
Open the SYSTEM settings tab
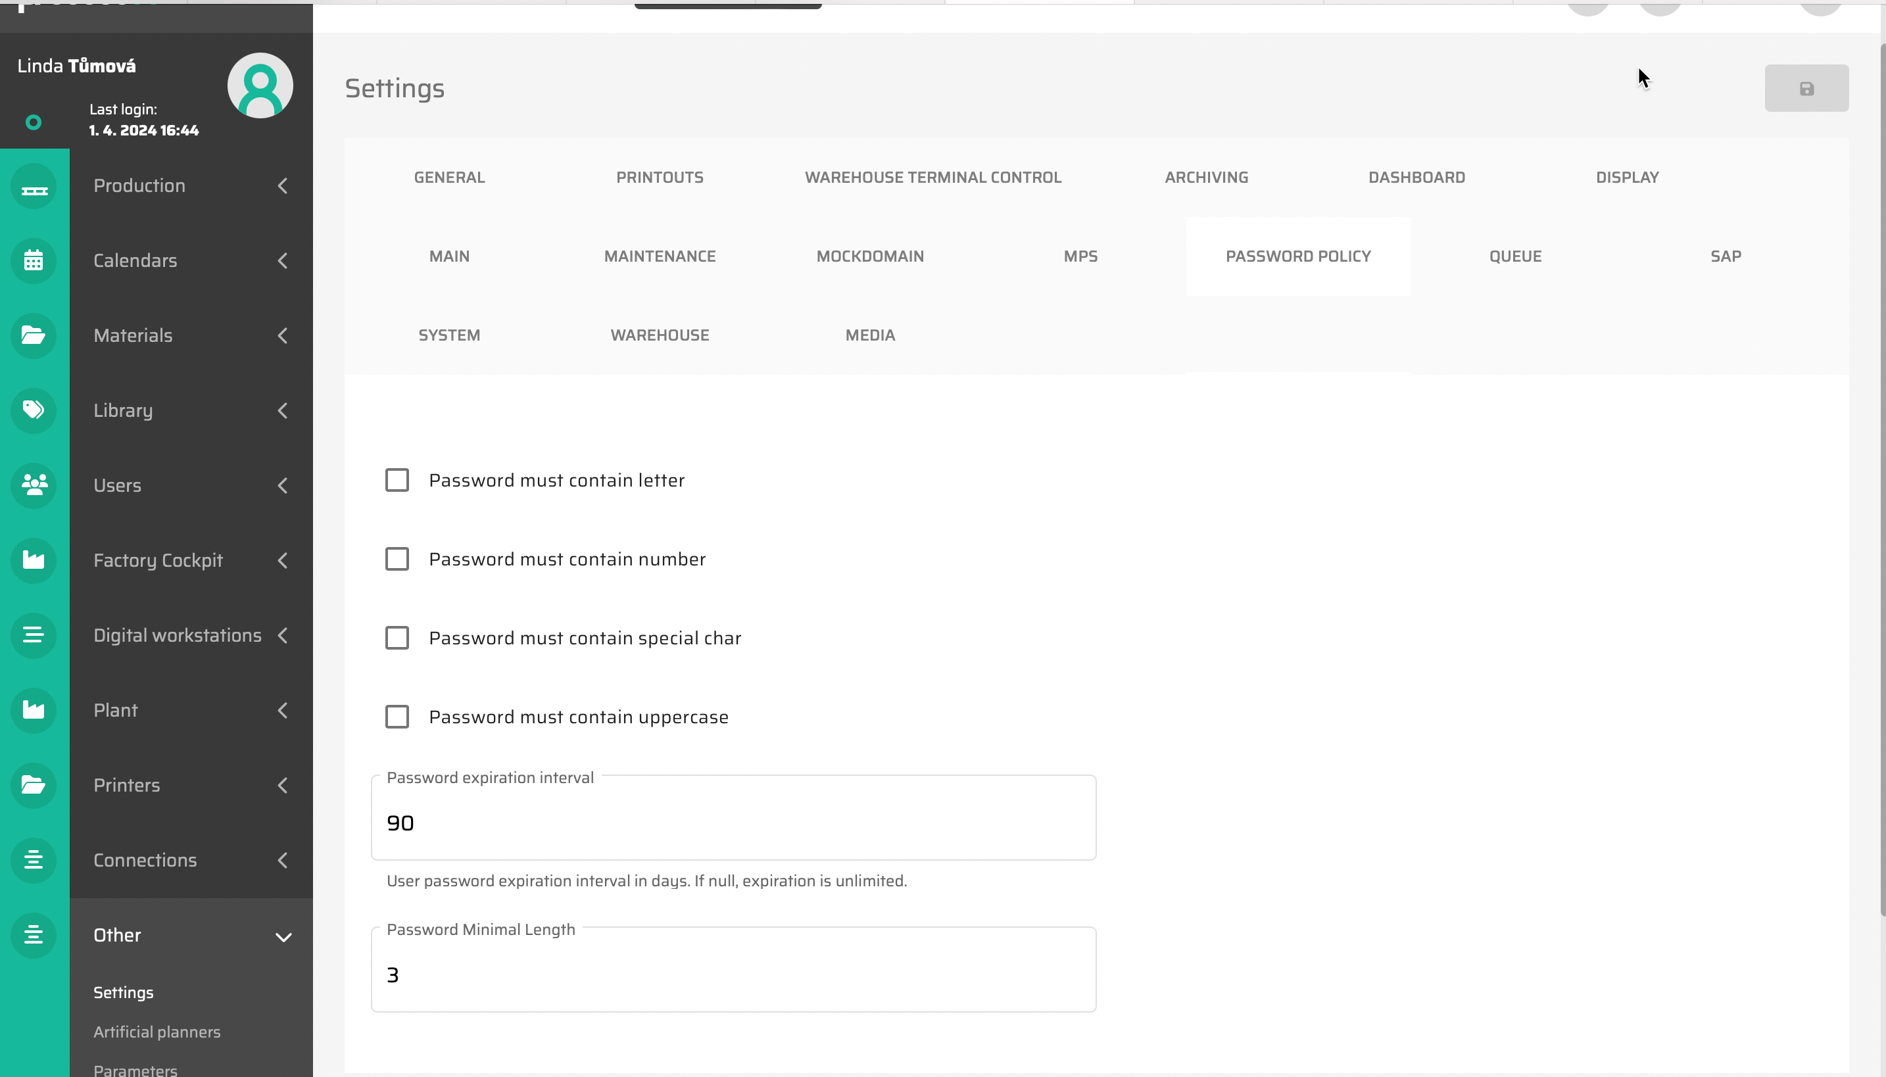pos(449,336)
